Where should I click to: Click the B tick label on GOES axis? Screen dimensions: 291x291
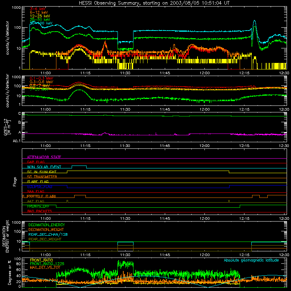[20, 122]
